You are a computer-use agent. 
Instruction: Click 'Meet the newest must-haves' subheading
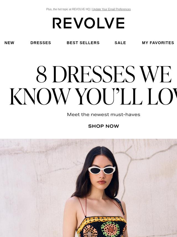(104, 115)
